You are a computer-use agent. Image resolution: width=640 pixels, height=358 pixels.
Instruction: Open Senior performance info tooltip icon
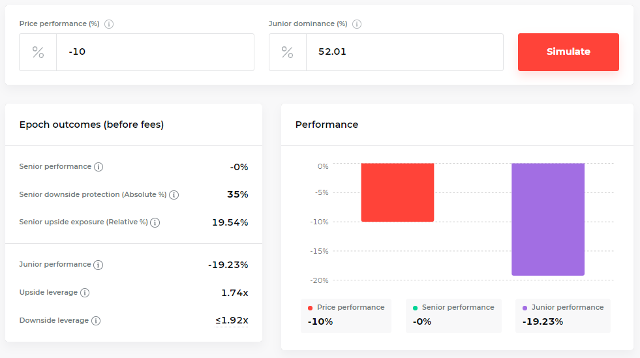tap(99, 167)
